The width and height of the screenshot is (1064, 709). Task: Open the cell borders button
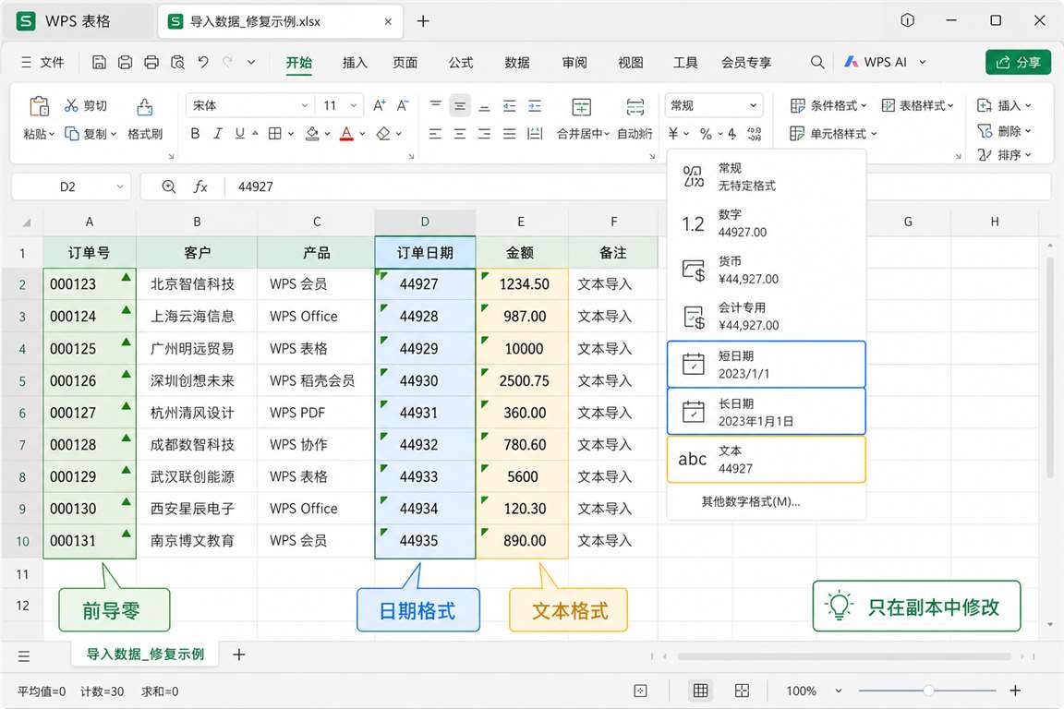275,134
